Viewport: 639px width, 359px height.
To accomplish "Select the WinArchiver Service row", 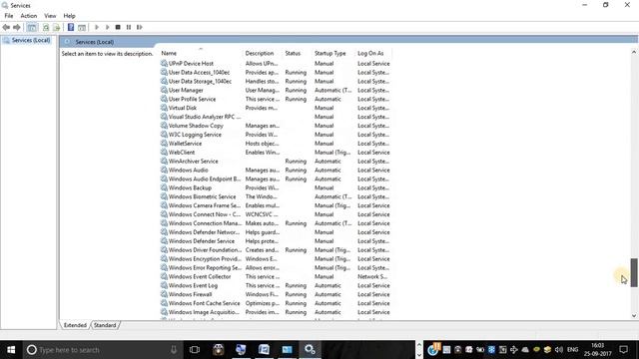I will pos(276,162).
